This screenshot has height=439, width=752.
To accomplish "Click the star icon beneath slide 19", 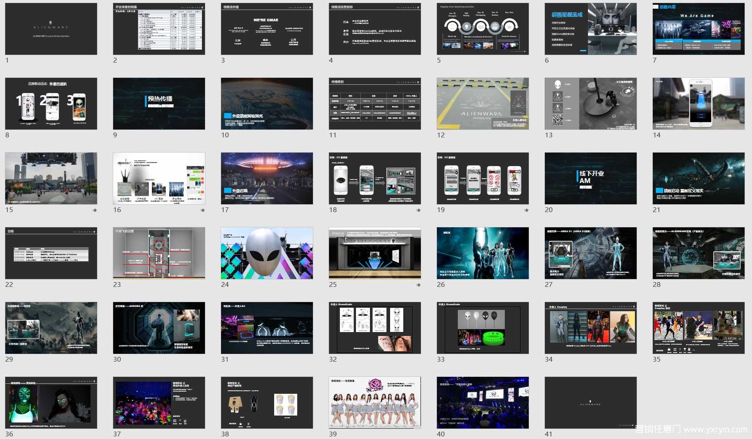I will coord(527,210).
